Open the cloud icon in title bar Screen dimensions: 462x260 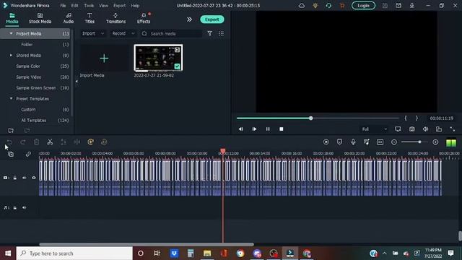click(x=302, y=6)
